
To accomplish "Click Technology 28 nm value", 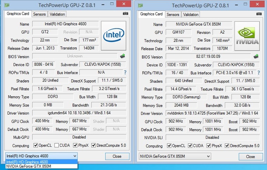I will coord(178,40).
